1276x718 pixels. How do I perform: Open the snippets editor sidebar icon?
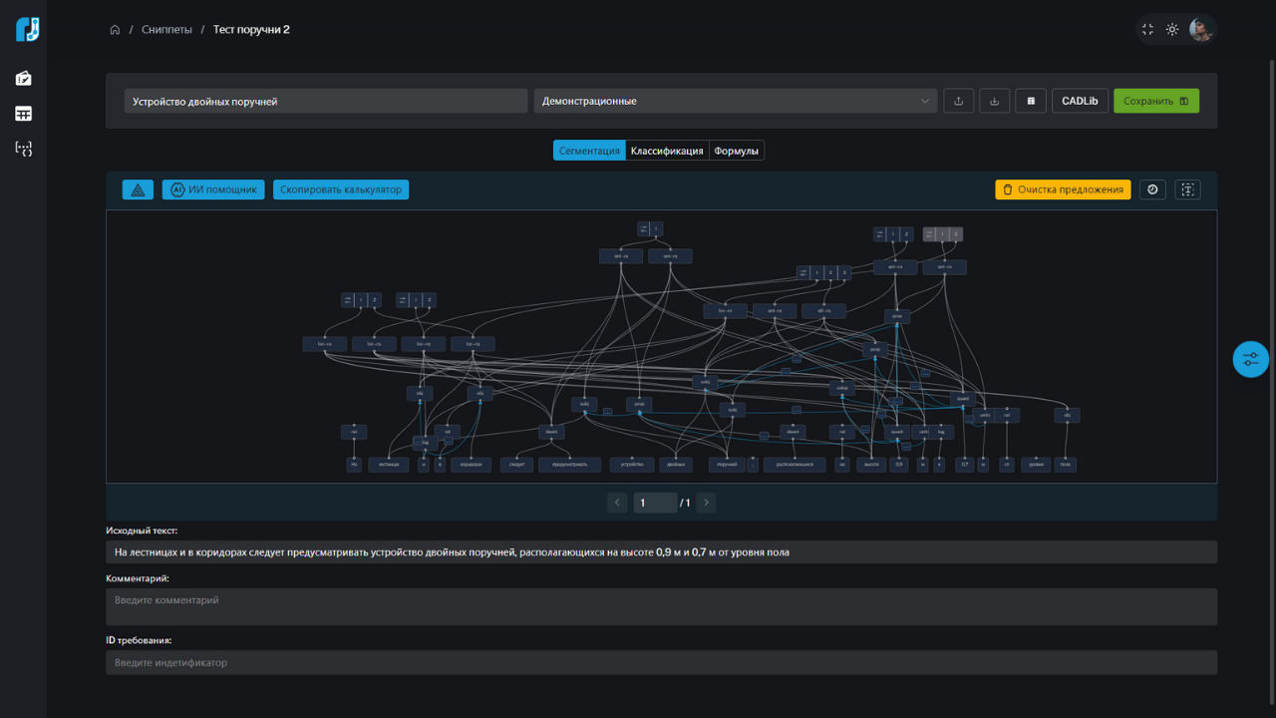pos(24,79)
